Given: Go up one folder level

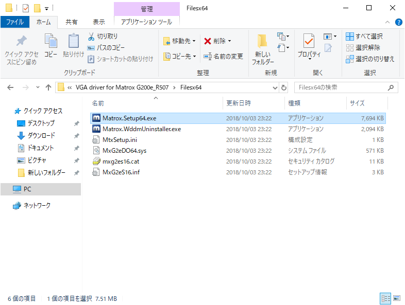Looking at the screenshot, I should click(x=48, y=87).
